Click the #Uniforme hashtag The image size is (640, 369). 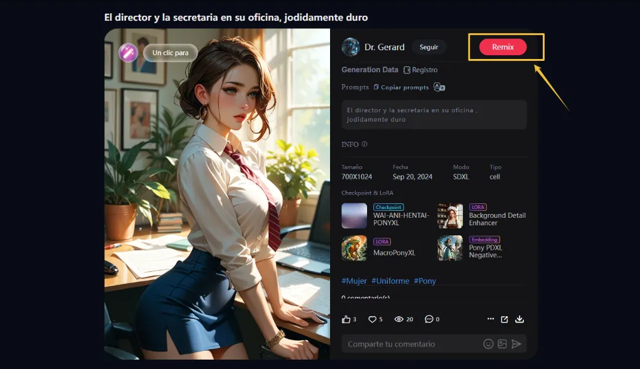[390, 281]
